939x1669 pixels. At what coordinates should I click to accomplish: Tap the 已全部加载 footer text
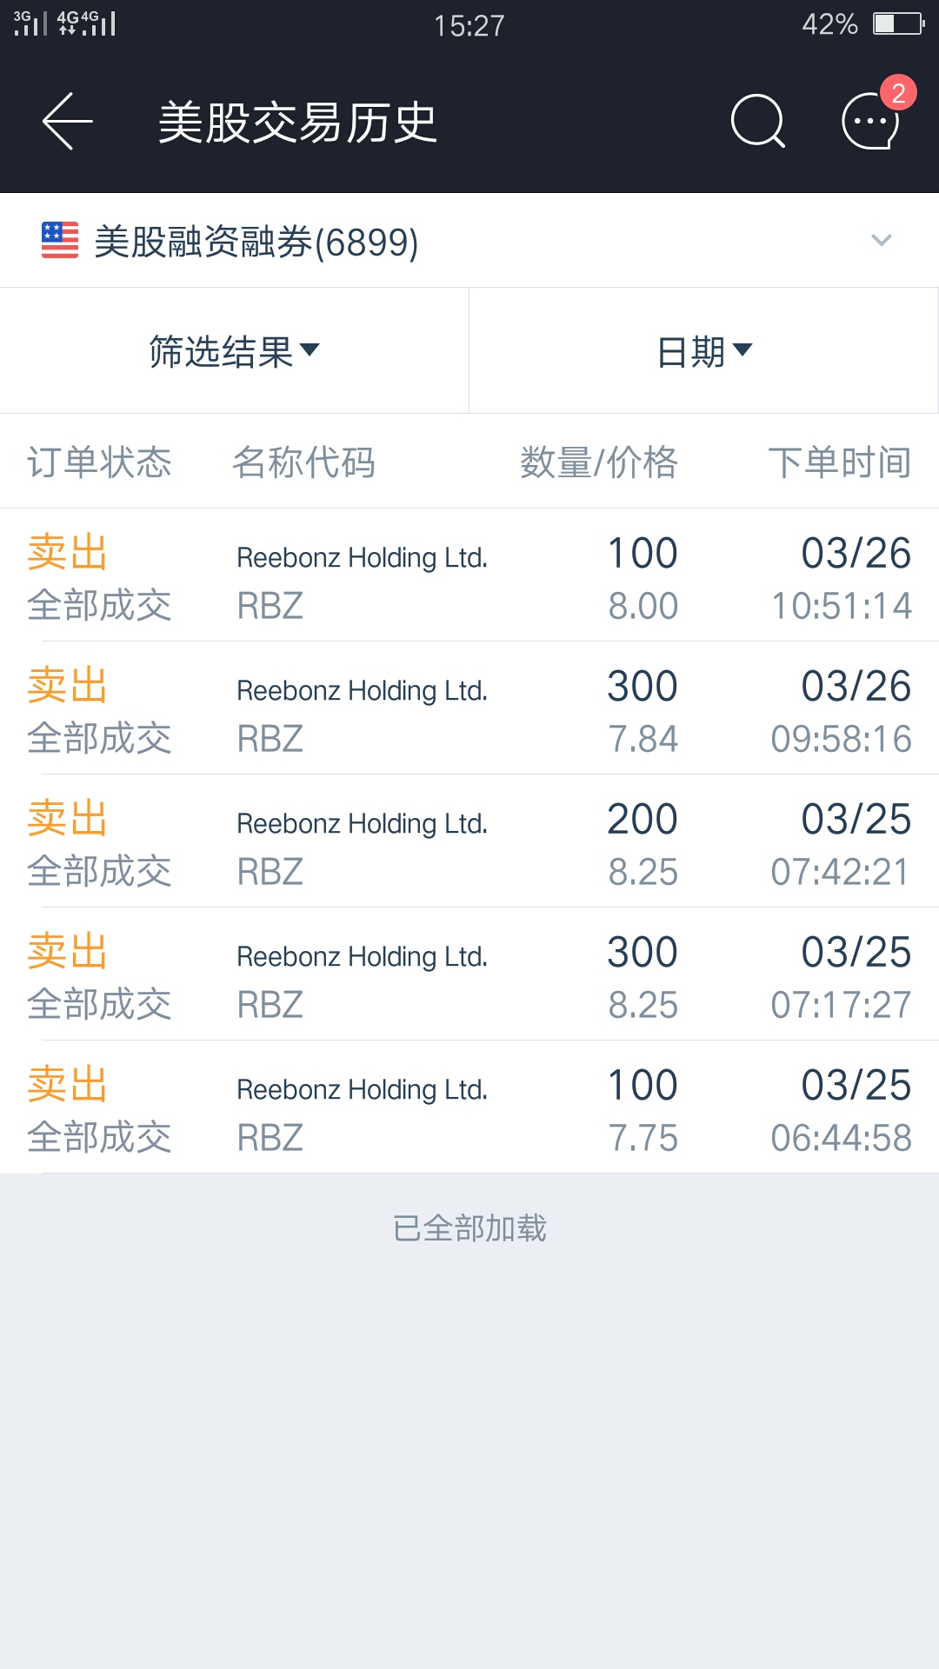pyautogui.click(x=469, y=1228)
